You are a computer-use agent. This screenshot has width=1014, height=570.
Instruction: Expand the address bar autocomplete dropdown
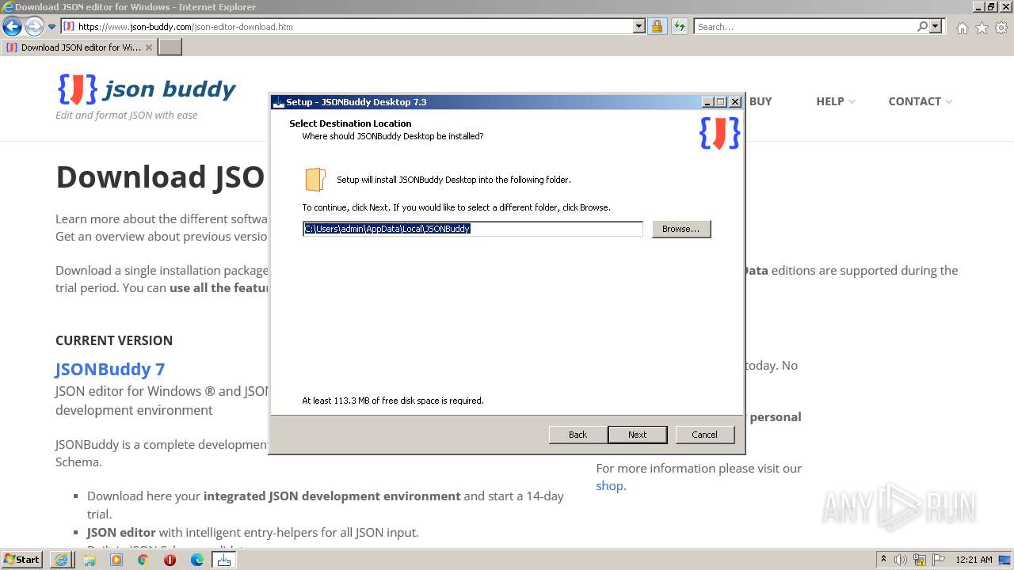(x=639, y=26)
